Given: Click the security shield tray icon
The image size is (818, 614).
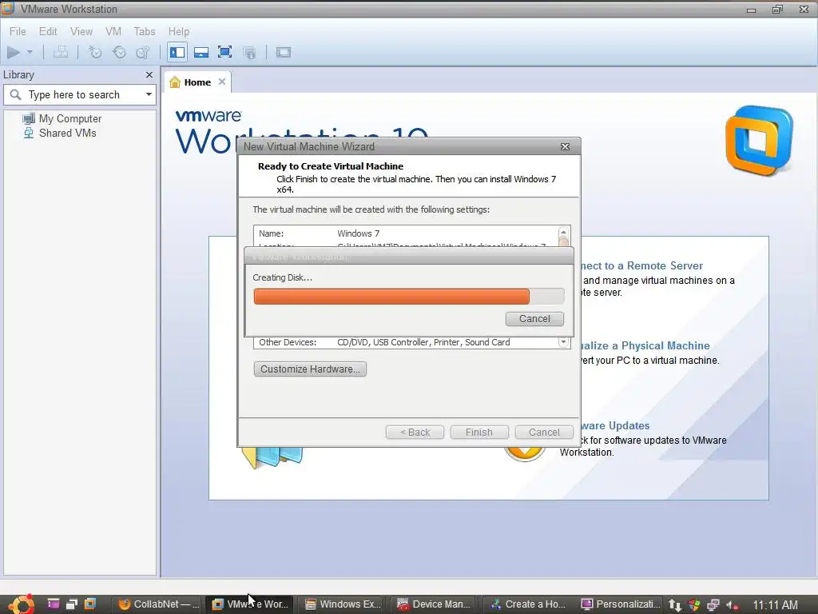Looking at the screenshot, I should point(694,605).
